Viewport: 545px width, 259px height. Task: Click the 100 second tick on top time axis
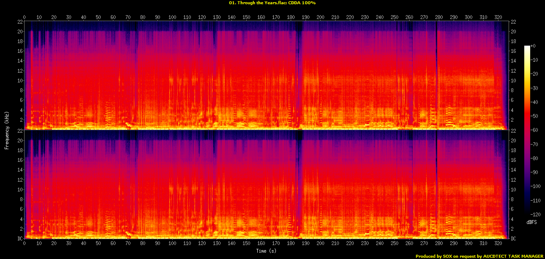172,17
